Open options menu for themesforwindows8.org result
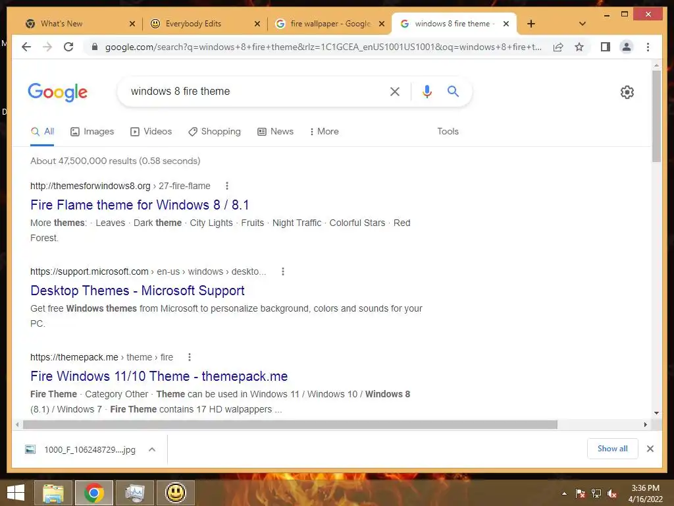Image resolution: width=674 pixels, height=506 pixels. click(227, 186)
